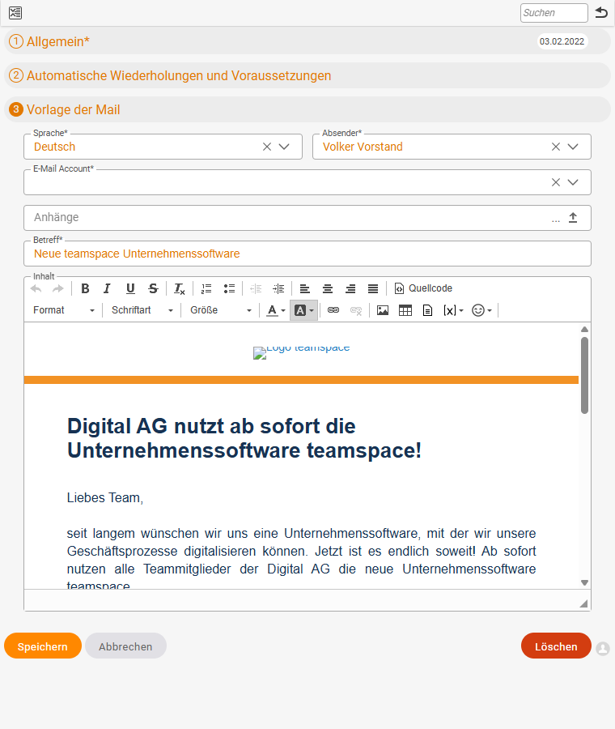Click the Abbrechen button
615x729 pixels.
[125, 646]
